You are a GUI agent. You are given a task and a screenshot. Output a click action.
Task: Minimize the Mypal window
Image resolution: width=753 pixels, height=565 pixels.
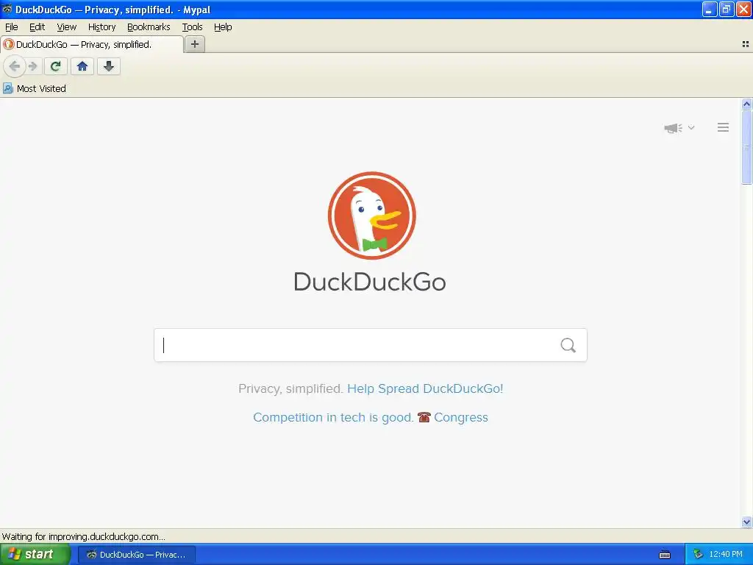[710, 9]
